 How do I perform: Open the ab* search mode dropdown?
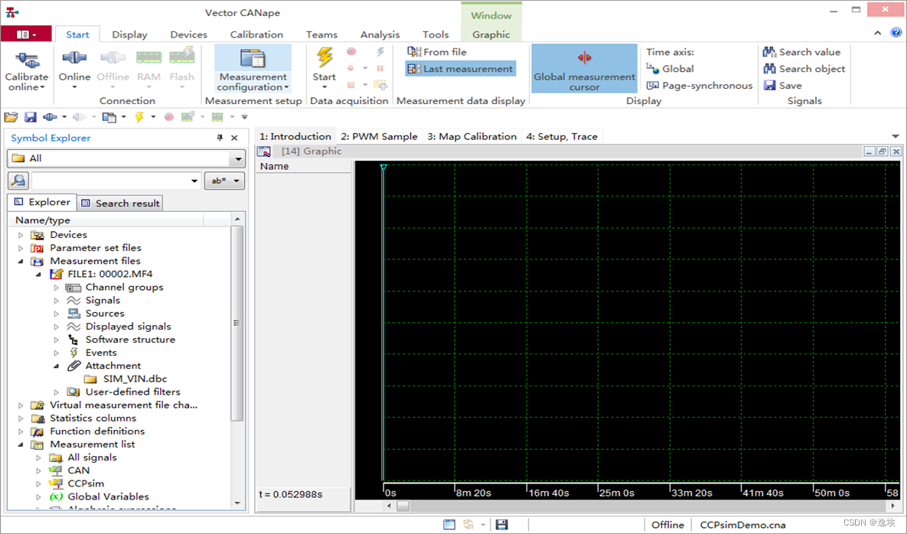pos(224,181)
